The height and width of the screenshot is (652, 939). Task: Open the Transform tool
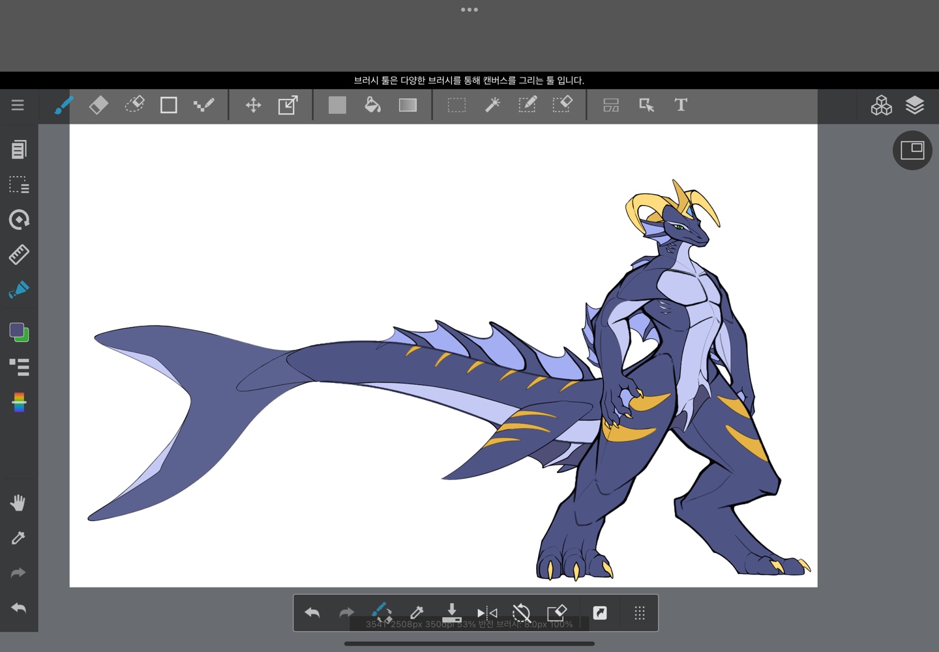[288, 105]
